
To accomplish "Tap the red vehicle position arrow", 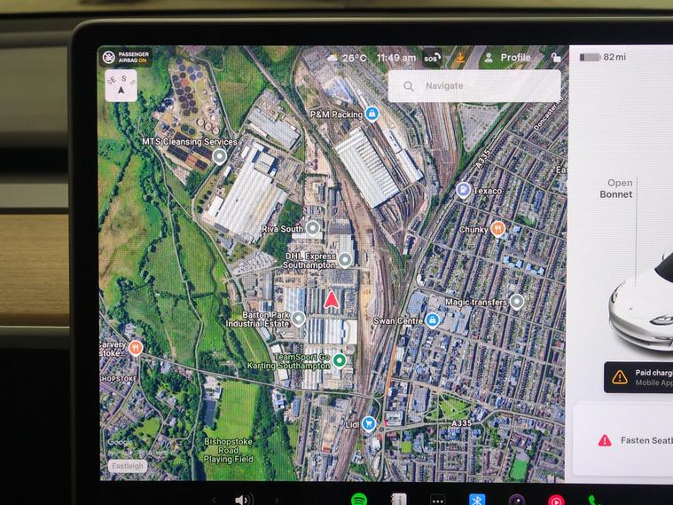I will pos(332,300).
